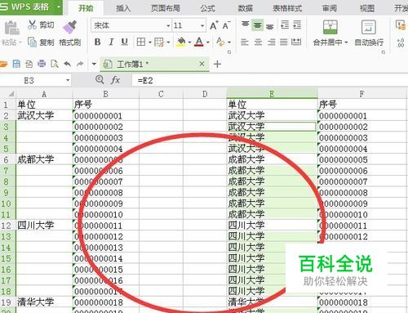Select the Format Painter brush
Viewport: 408px width, 313px height.
tap(70, 27)
